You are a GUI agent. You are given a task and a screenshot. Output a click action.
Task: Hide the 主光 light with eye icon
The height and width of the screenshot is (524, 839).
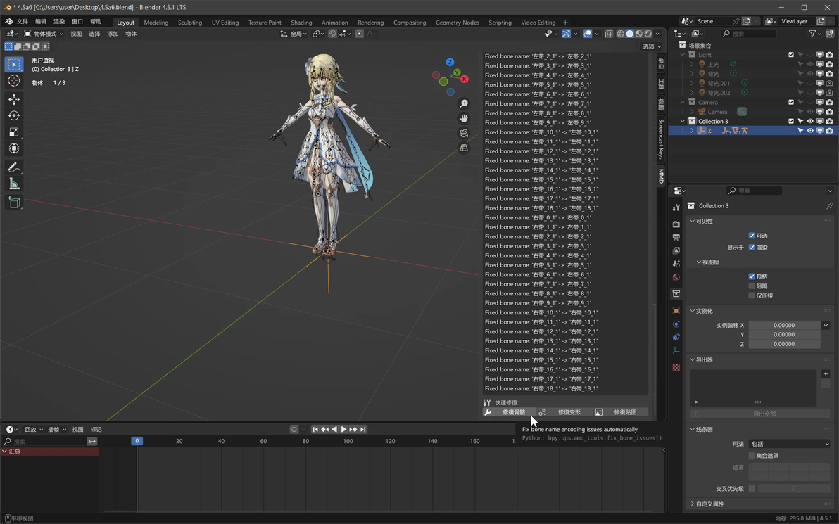click(x=810, y=64)
